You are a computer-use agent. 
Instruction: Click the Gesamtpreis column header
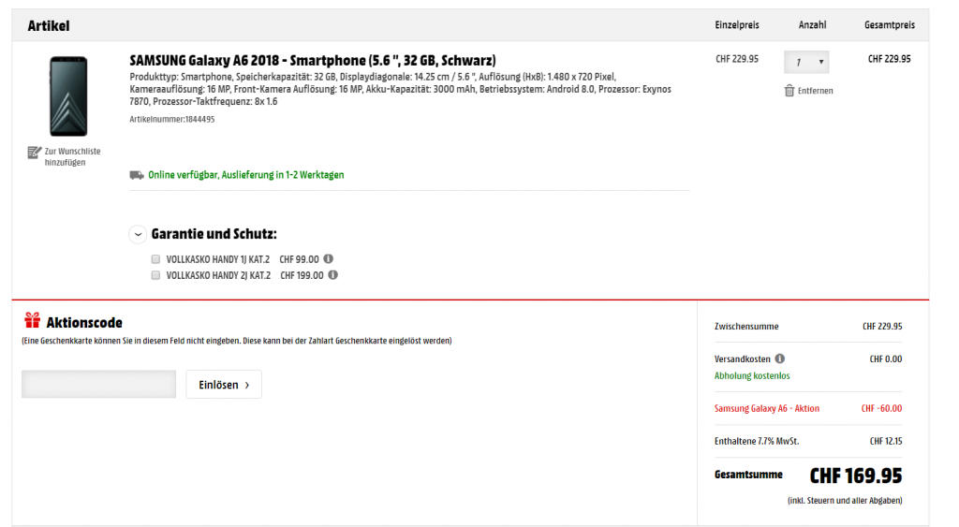(x=890, y=25)
